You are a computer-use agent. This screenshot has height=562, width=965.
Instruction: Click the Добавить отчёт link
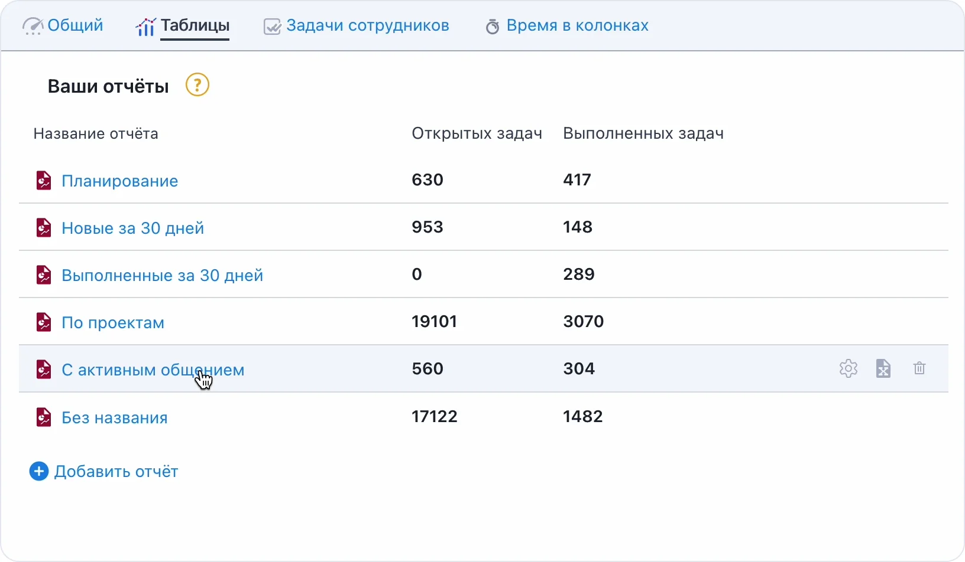[116, 471]
